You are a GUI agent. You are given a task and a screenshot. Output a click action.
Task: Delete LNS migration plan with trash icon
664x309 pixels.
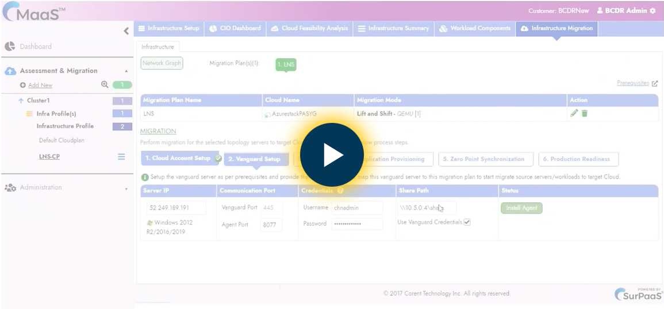(x=585, y=114)
